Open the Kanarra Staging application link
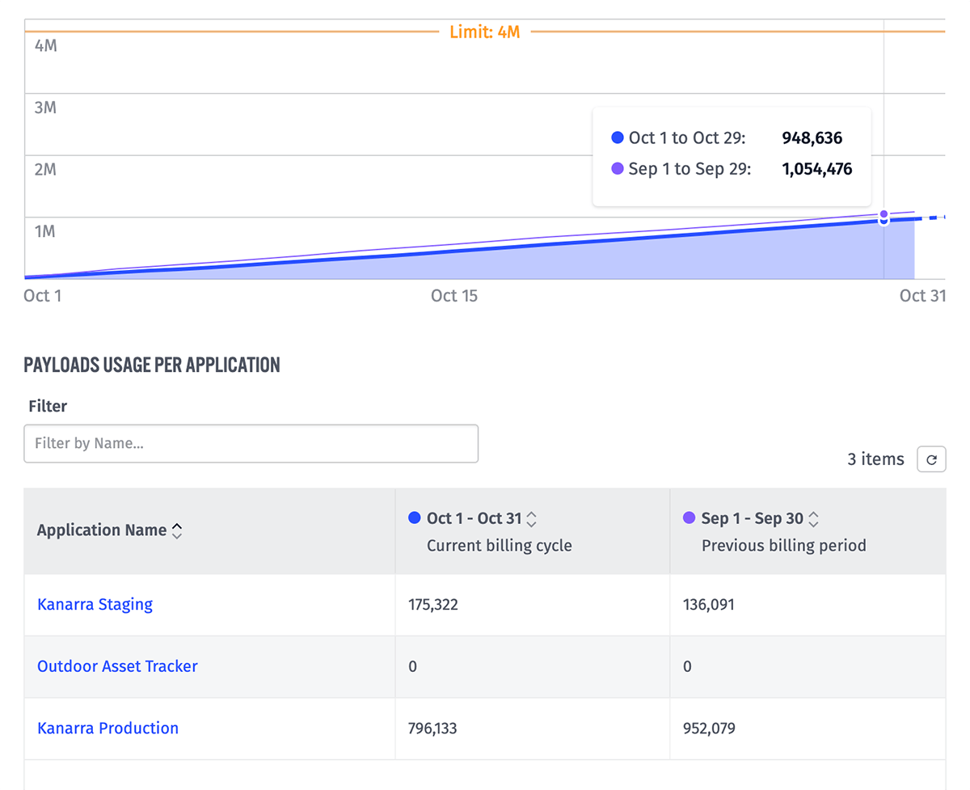This screenshot has height=790, width=970. 95,604
